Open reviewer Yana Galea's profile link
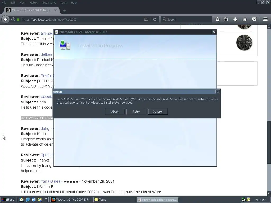Image resolution: width=271 pixels, height=203 pixels. click(51, 181)
